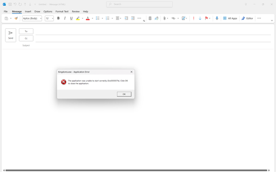Set High Importance exclamation mark
The image size is (276, 172).
coord(194,18)
